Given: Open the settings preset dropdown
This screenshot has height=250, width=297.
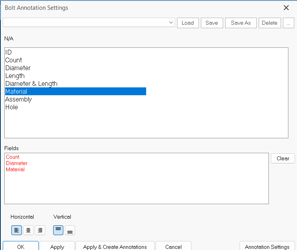Looking at the screenshot, I should (x=171, y=23).
